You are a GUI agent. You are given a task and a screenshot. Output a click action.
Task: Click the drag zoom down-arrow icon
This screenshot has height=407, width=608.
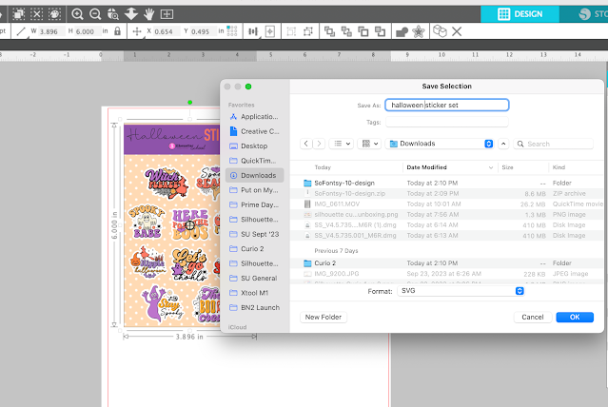pos(131,14)
